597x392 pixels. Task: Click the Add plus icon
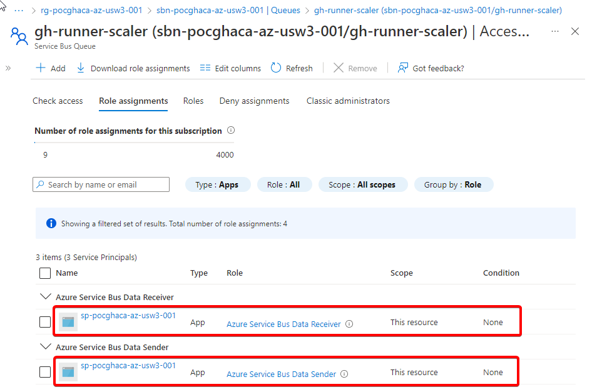(41, 68)
